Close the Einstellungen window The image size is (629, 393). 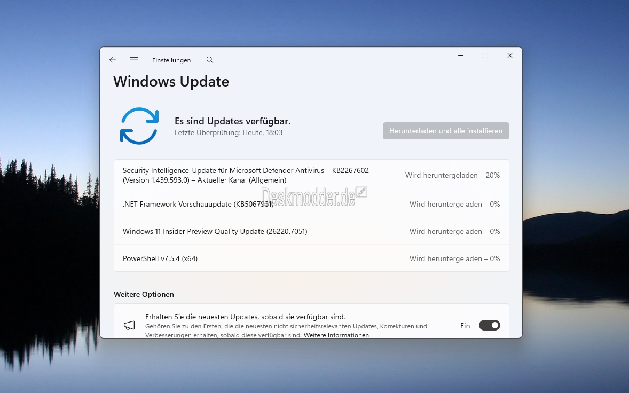tap(509, 56)
